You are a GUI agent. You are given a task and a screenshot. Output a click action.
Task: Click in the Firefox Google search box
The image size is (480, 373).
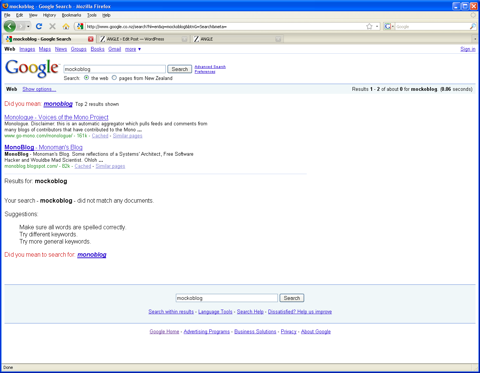click(x=432, y=27)
